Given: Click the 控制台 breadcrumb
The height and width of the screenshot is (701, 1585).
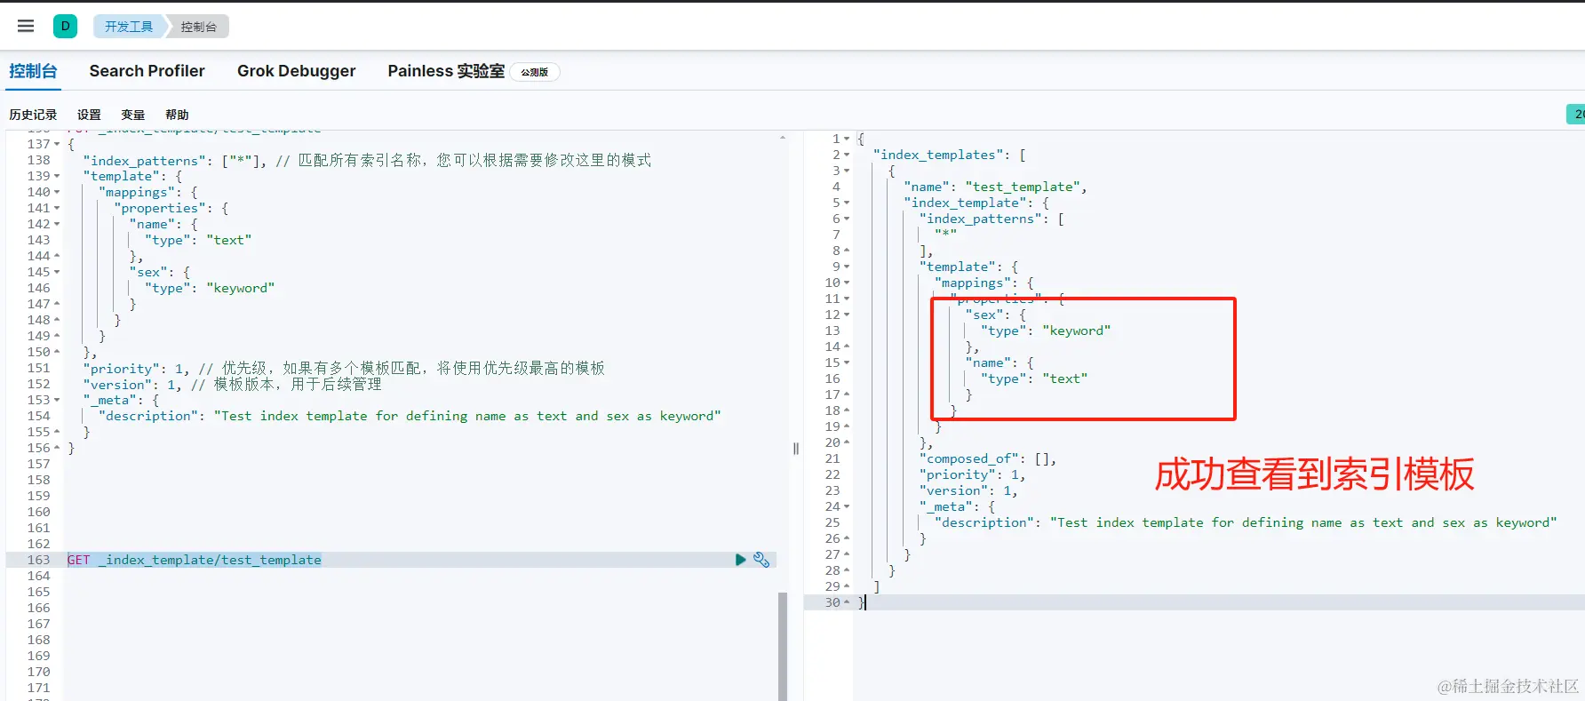Looking at the screenshot, I should coord(199,27).
